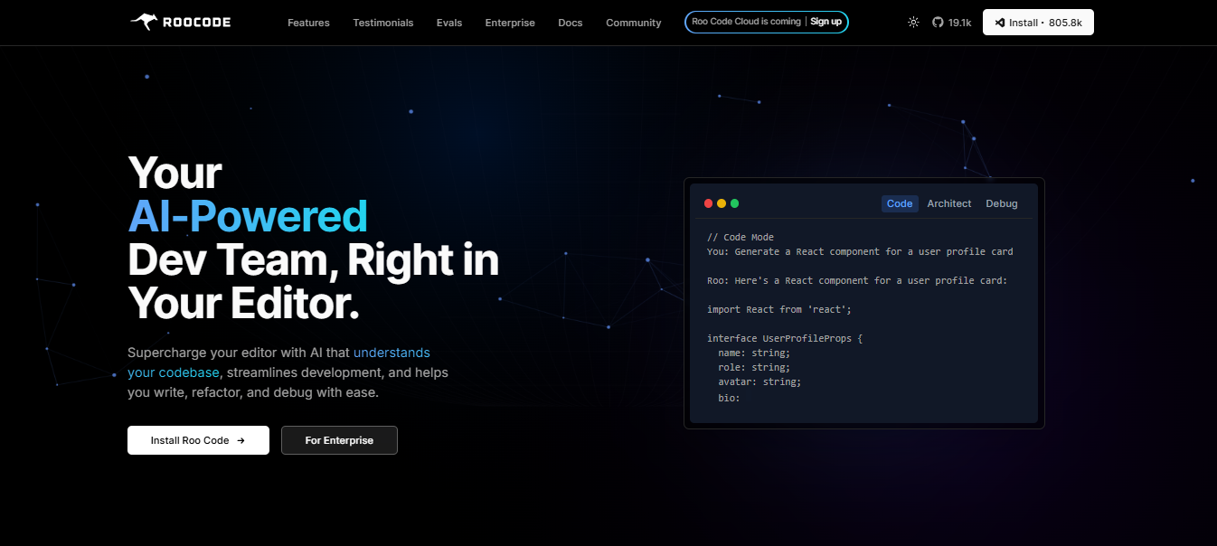The width and height of the screenshot is (1217, 546).
Task: Click 'import React from 'react';' line
Action: (779, 309)
